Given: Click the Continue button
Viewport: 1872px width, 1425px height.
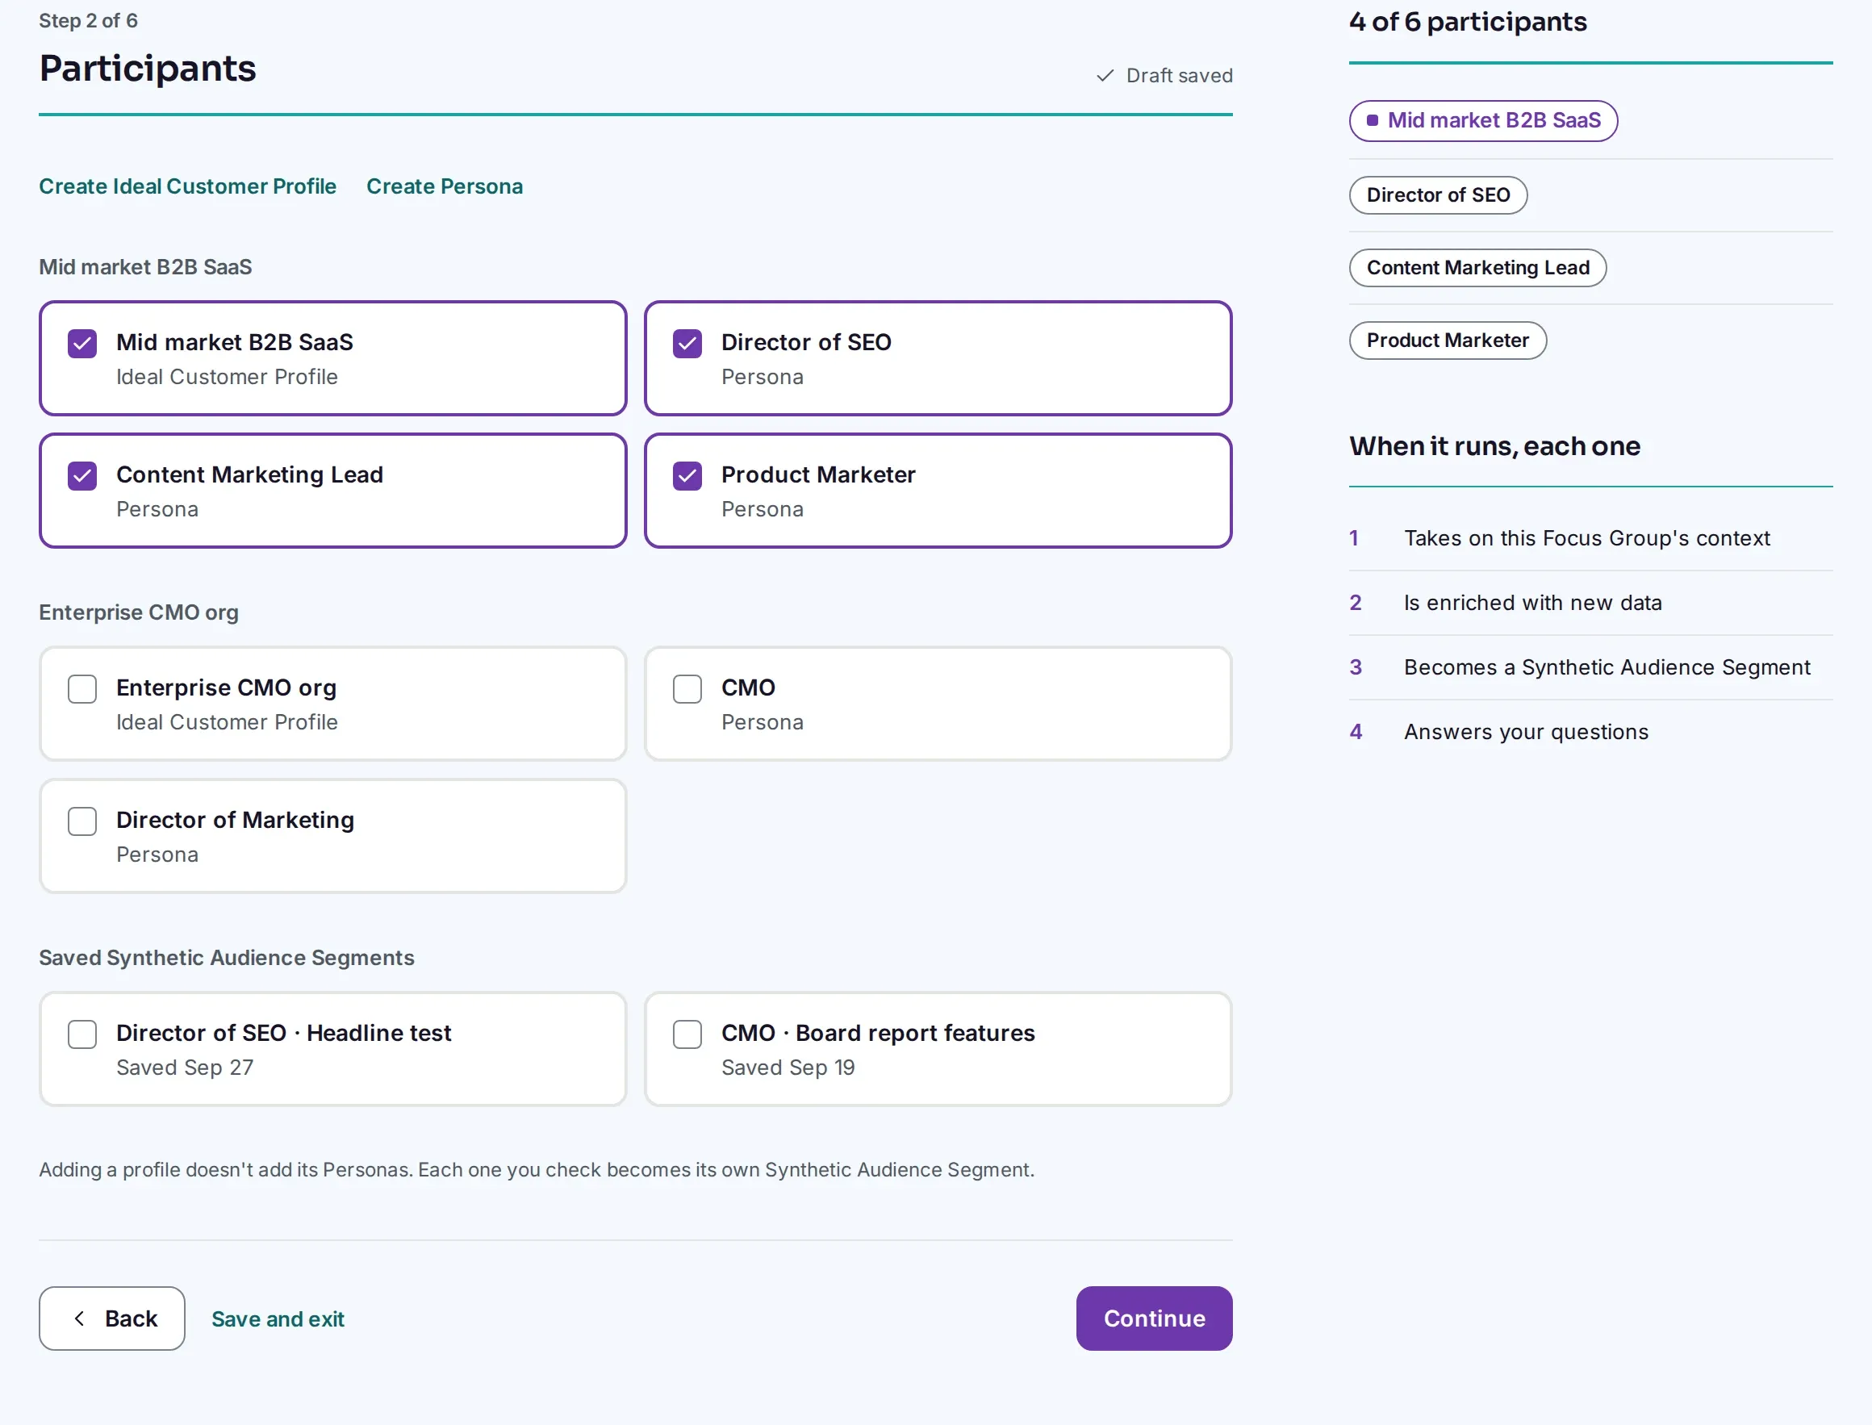Looking at the screenshot, I should (x=1154, y=1318).
